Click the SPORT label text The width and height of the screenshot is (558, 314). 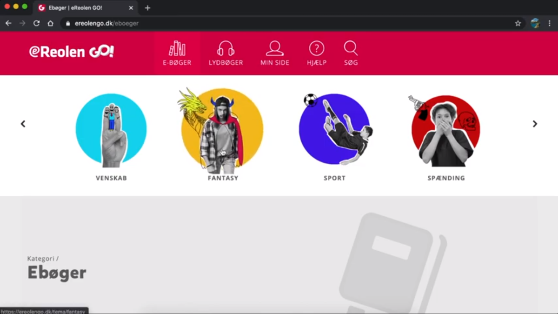[335, 178]
